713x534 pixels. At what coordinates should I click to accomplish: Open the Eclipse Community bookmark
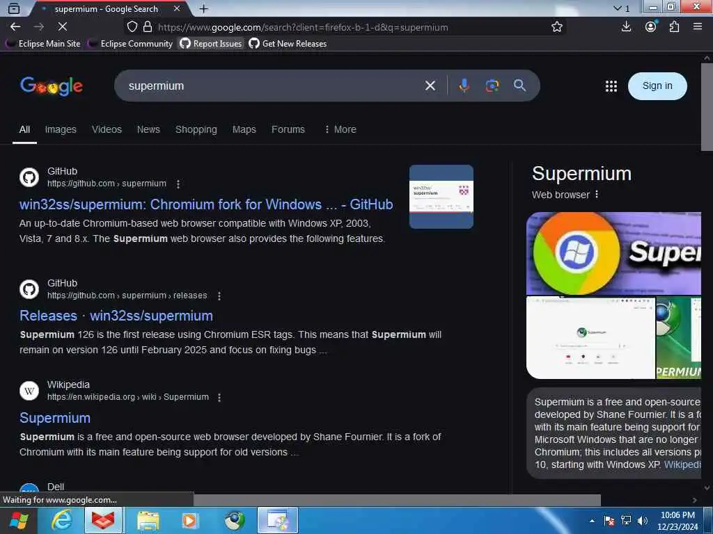(130, 44)
